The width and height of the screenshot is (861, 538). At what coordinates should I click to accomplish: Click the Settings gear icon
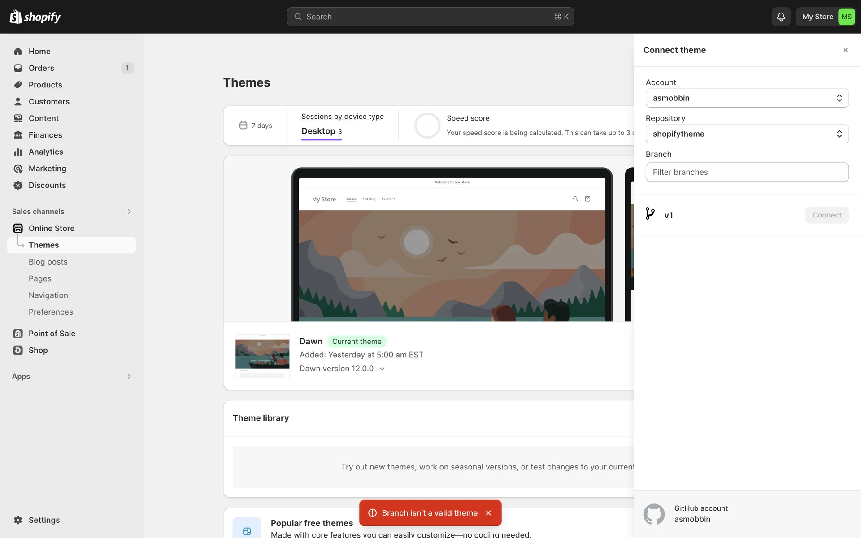pyautogui.click(x=18, y=520)
